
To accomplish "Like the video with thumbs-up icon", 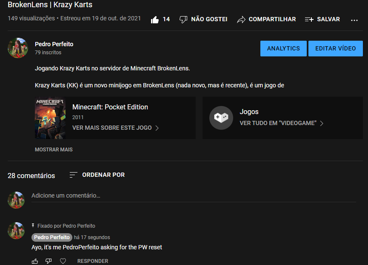I will 155,20.
